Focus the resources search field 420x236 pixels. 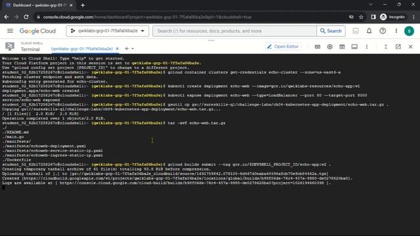point(234,31)
